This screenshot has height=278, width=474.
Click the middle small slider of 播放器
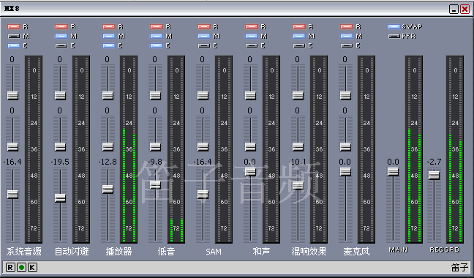point(108,147)
